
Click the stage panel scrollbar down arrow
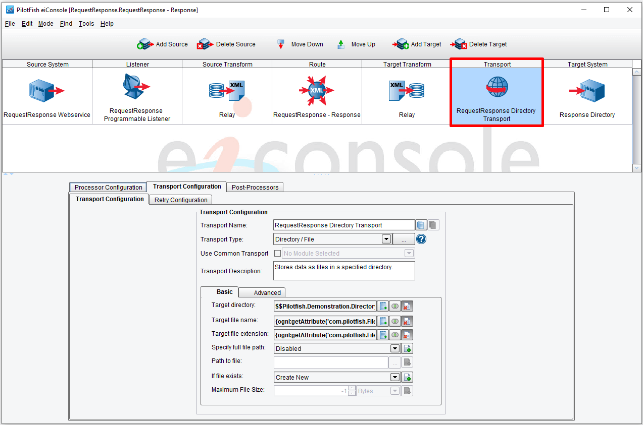pyautogui.click(x=637, y=168)
